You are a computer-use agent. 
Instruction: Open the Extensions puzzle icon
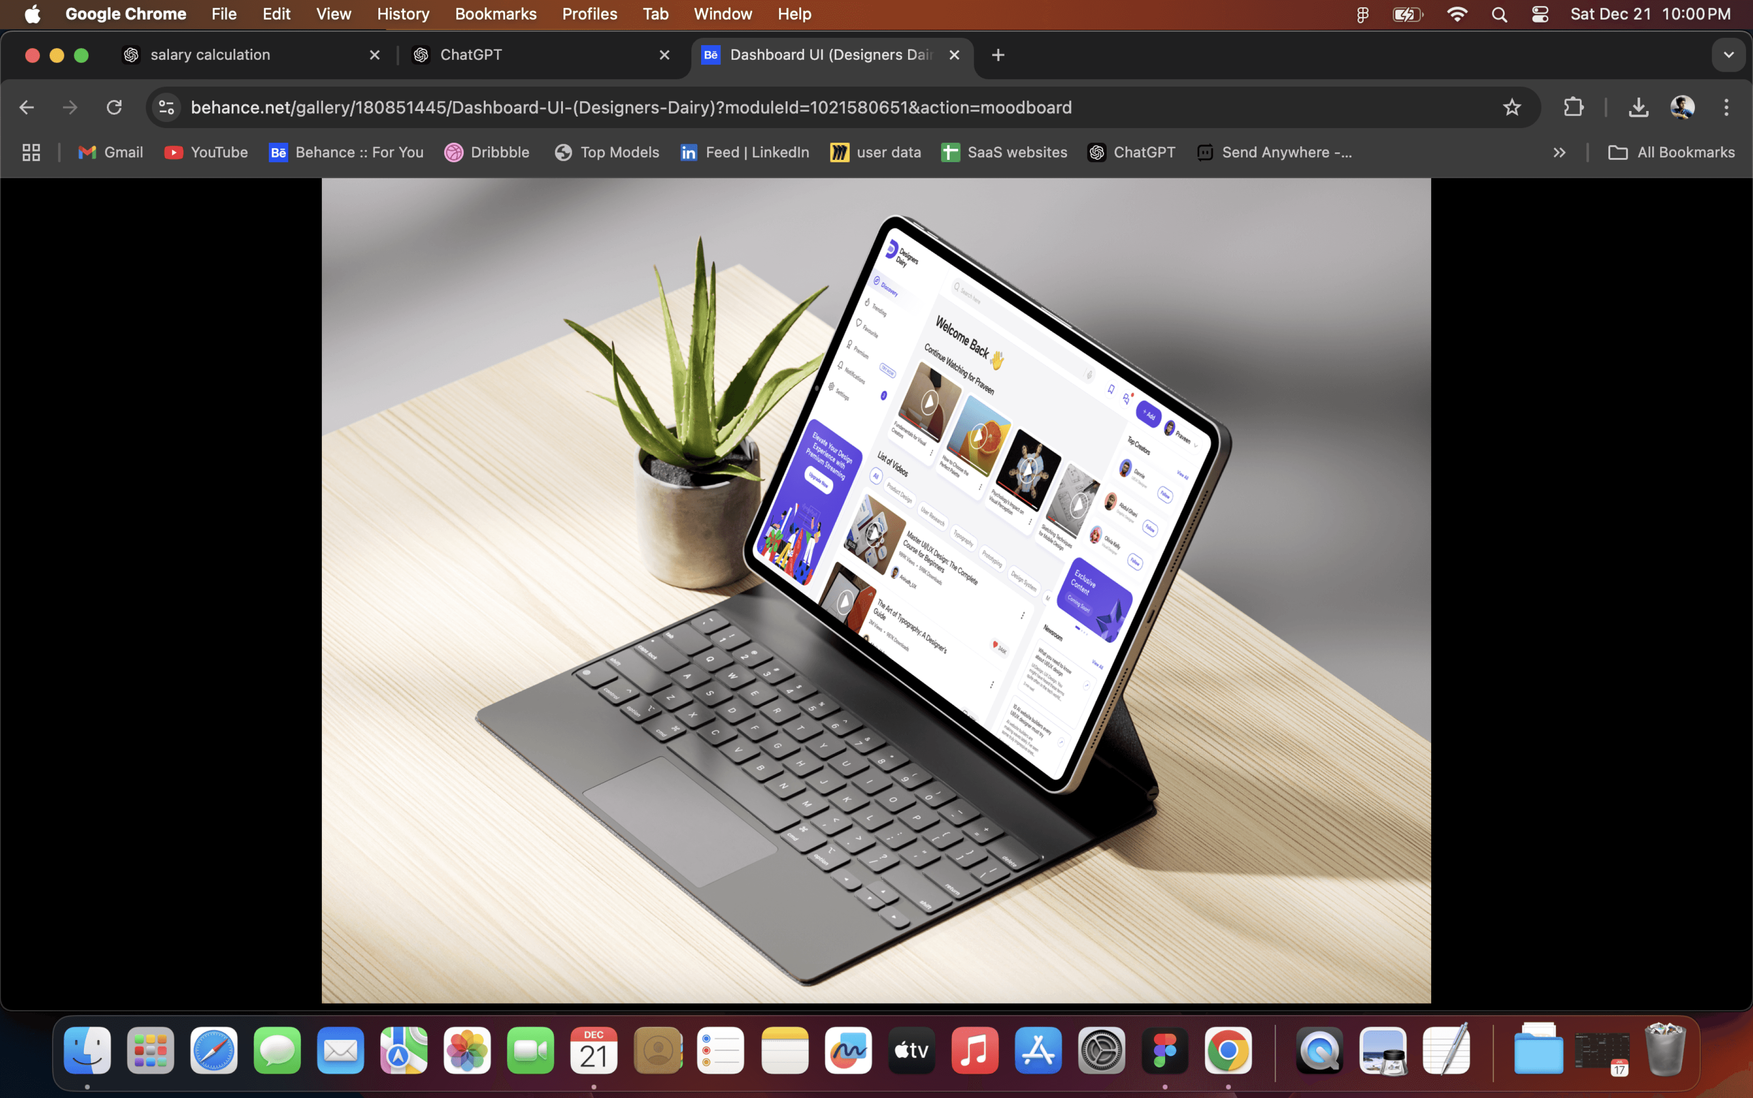point(1573,107)
